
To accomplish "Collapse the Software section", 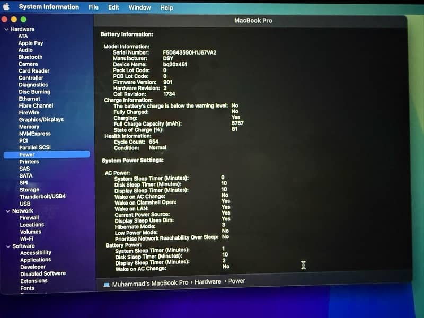I will 8,246.
